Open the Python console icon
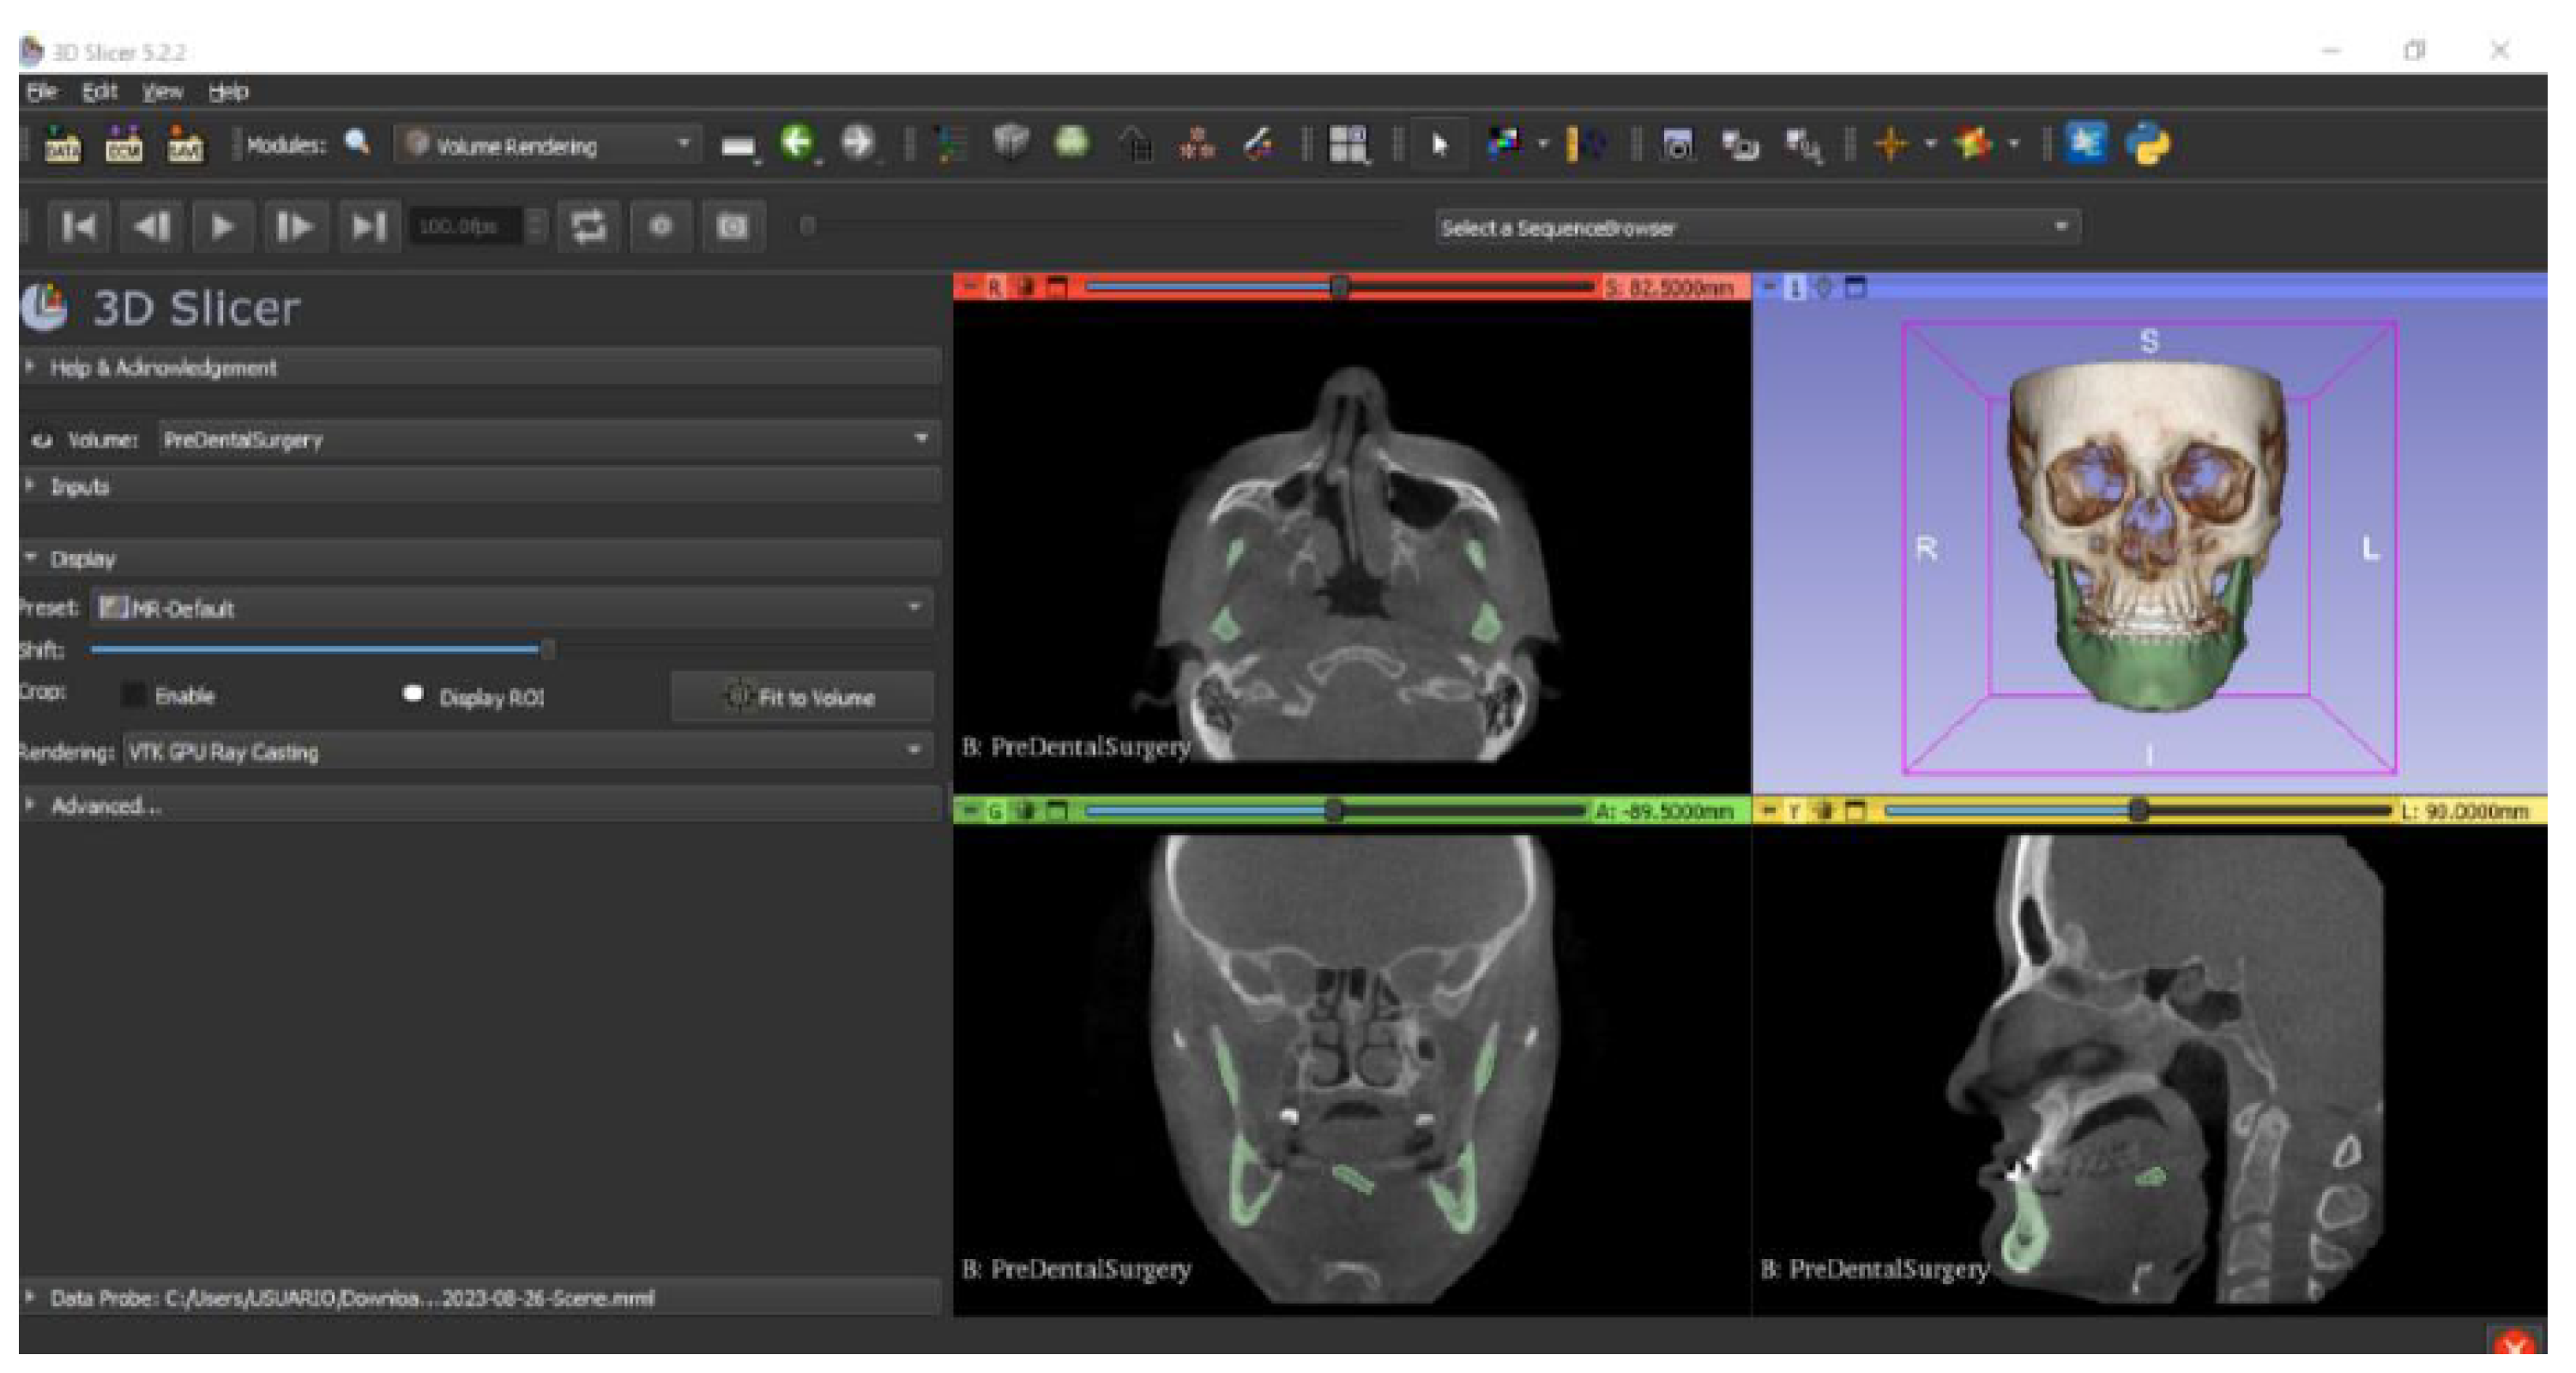This screenshot has width=2576, height=1373. (2148, 144)
